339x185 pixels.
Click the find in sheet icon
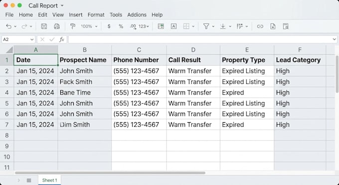pyautogui.click(x=286, y=26)
